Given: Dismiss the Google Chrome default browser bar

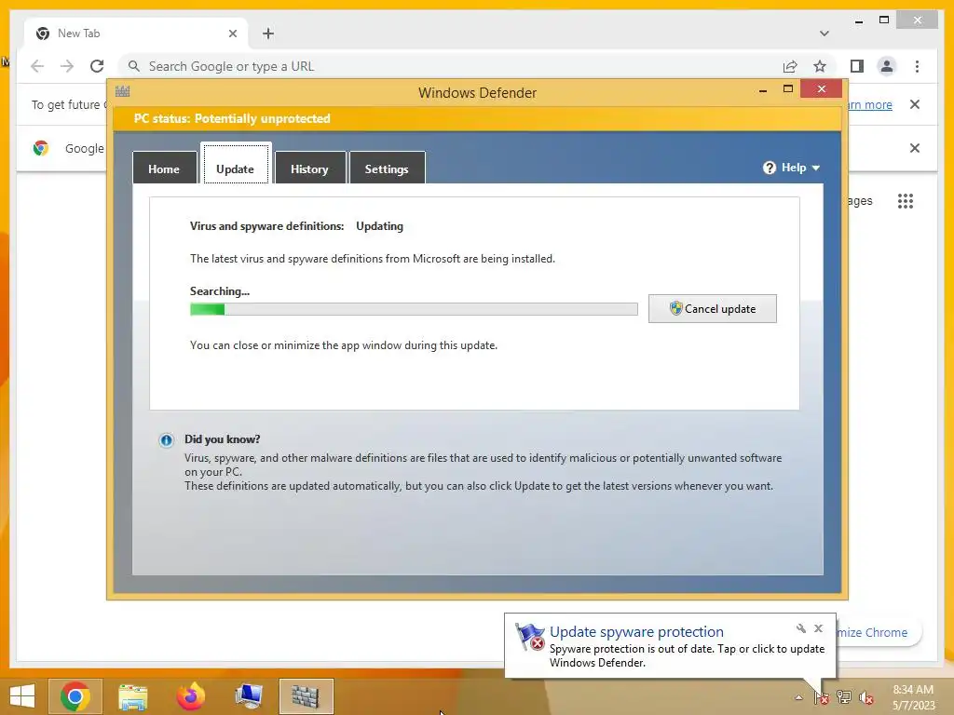Looking at the screenshot, I should (915, 148).
